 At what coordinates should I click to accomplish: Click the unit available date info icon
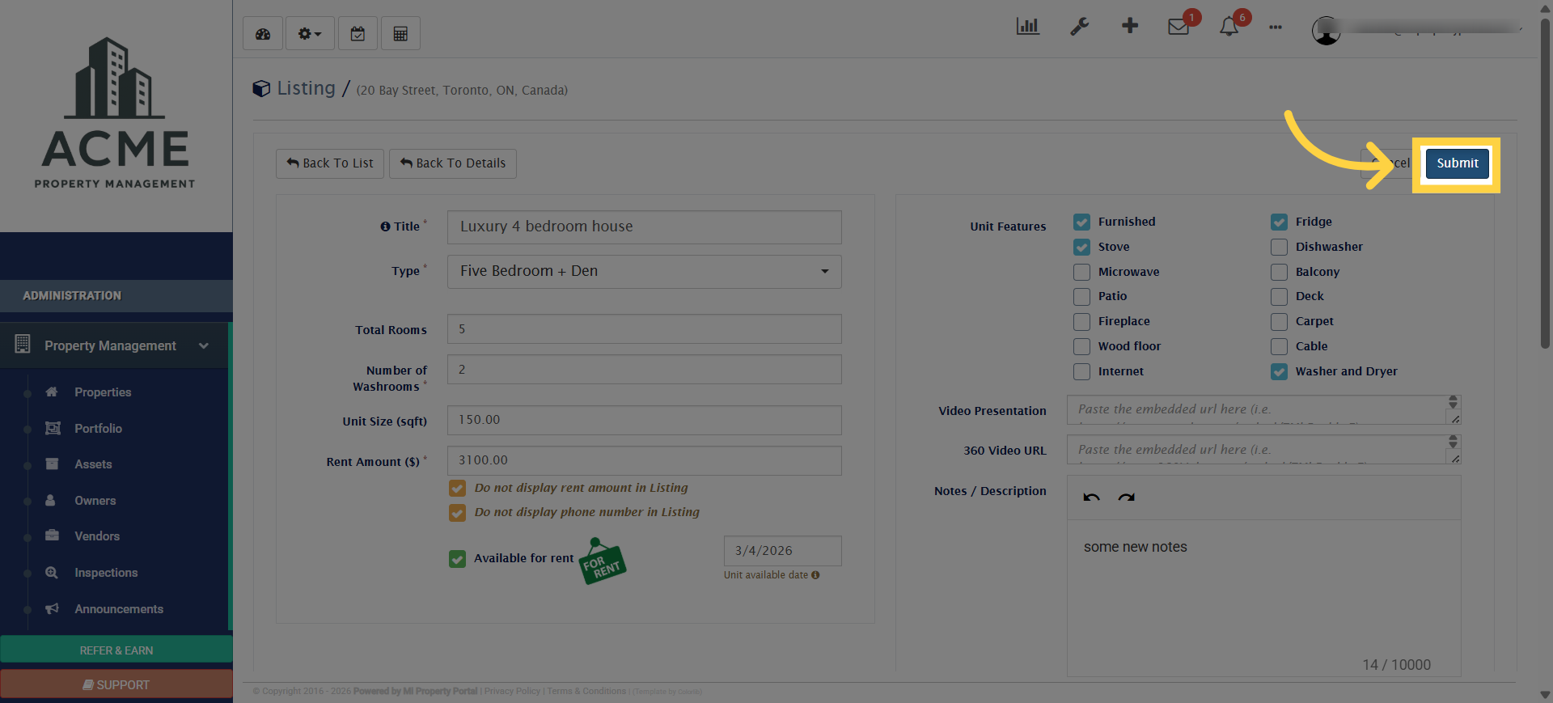click(x=815, y=575)
